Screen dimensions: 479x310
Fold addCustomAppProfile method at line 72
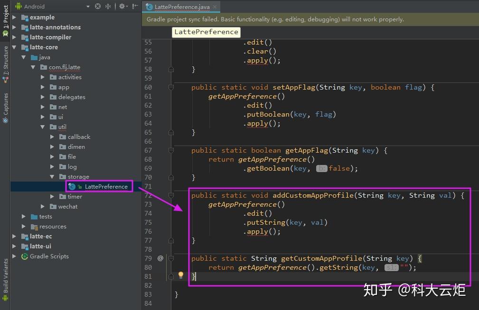[x=171, y=195]
